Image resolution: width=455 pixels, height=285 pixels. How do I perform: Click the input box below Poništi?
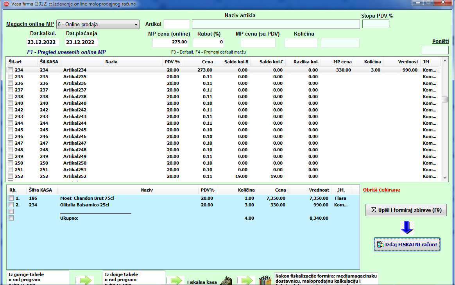click(435, 50)
